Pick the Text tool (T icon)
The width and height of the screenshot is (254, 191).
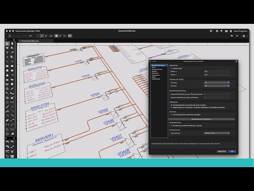[7, 53]
